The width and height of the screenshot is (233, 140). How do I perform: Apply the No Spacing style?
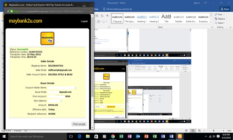(x=129, y=19)
